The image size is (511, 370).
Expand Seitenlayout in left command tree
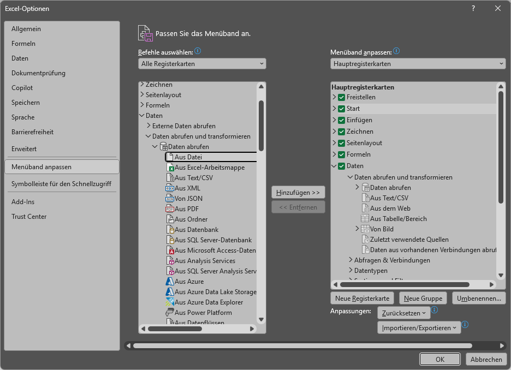click(x=142, y=94)
